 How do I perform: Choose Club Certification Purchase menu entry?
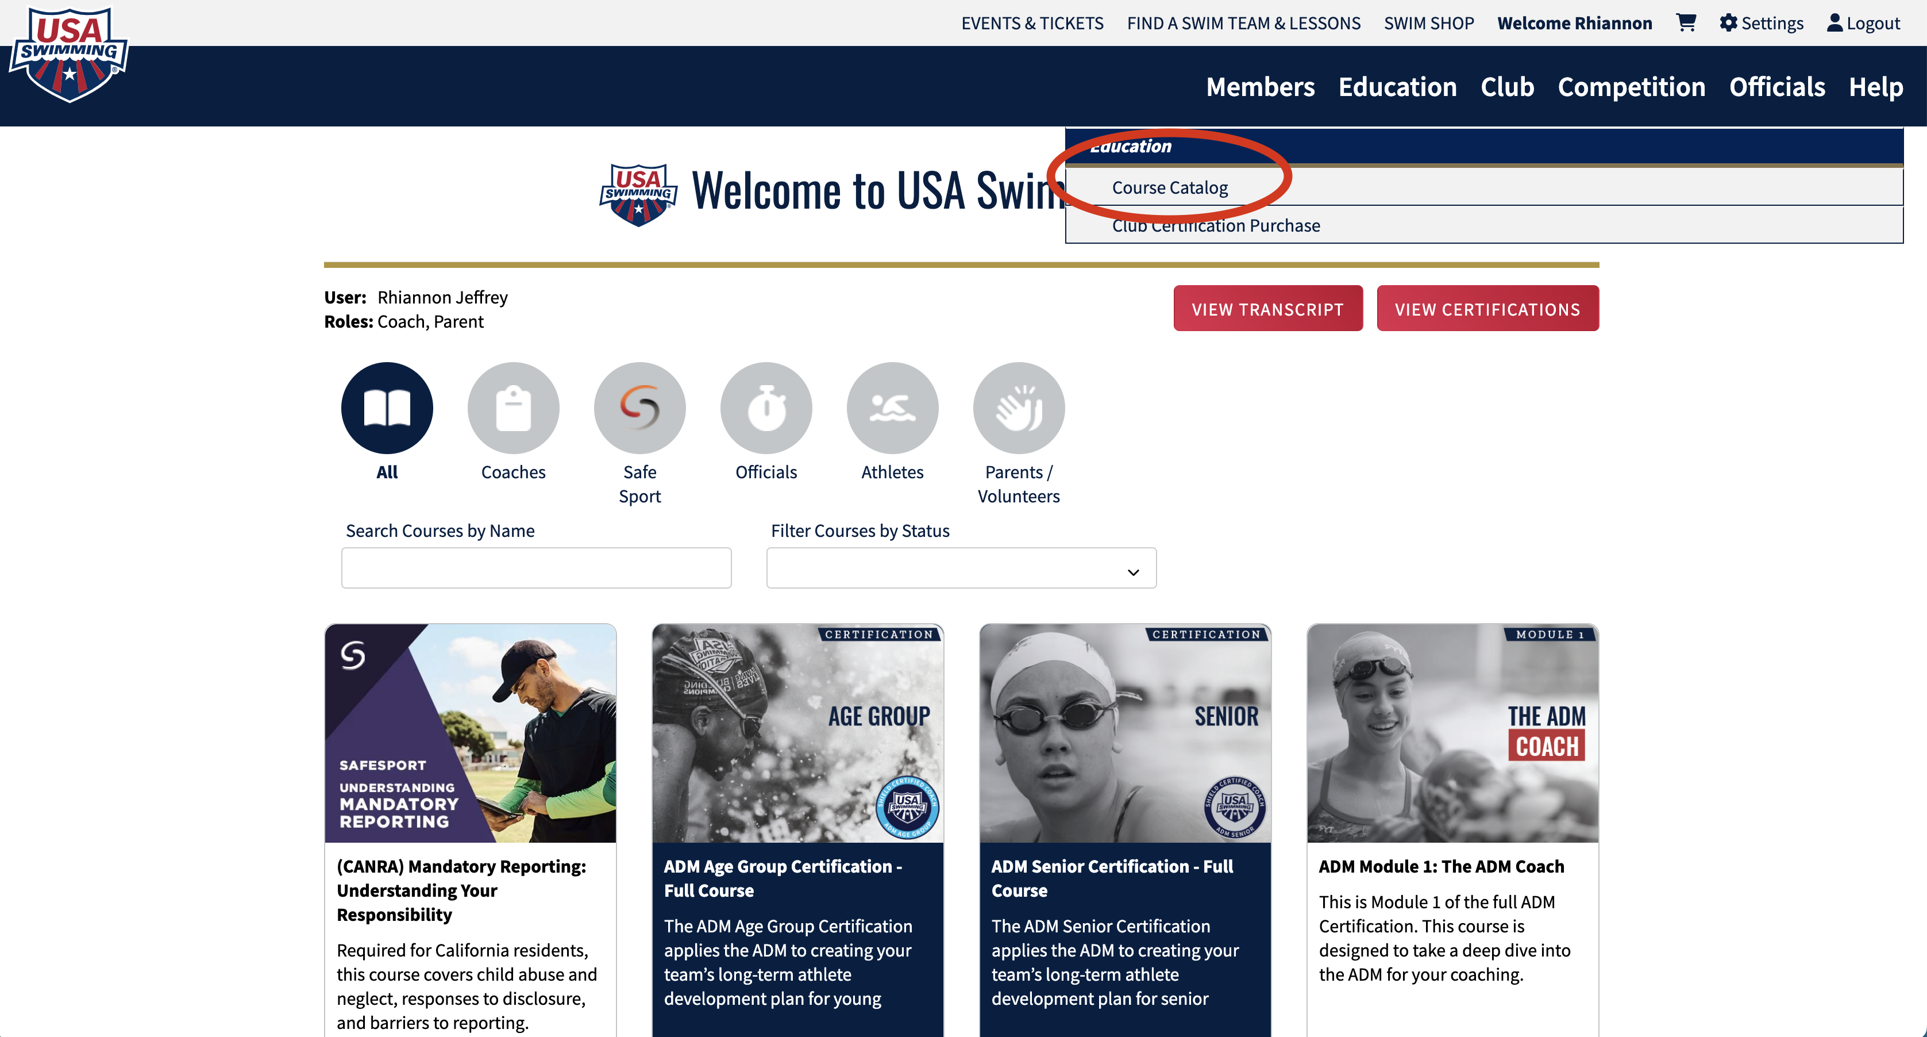point(1216,226)
